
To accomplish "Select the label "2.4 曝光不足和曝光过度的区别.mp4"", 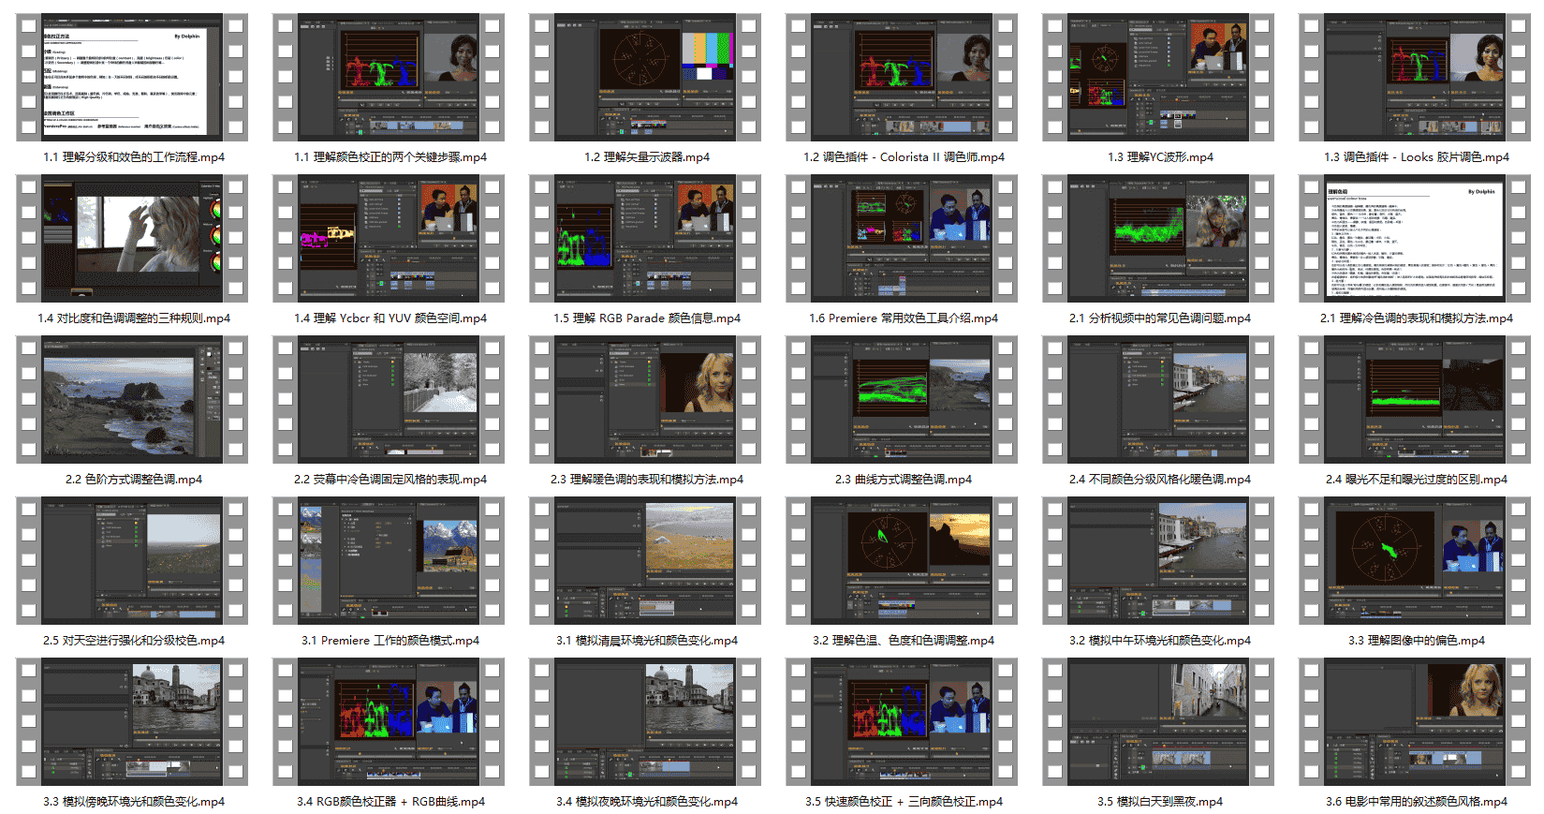I will pos(1417,480).
